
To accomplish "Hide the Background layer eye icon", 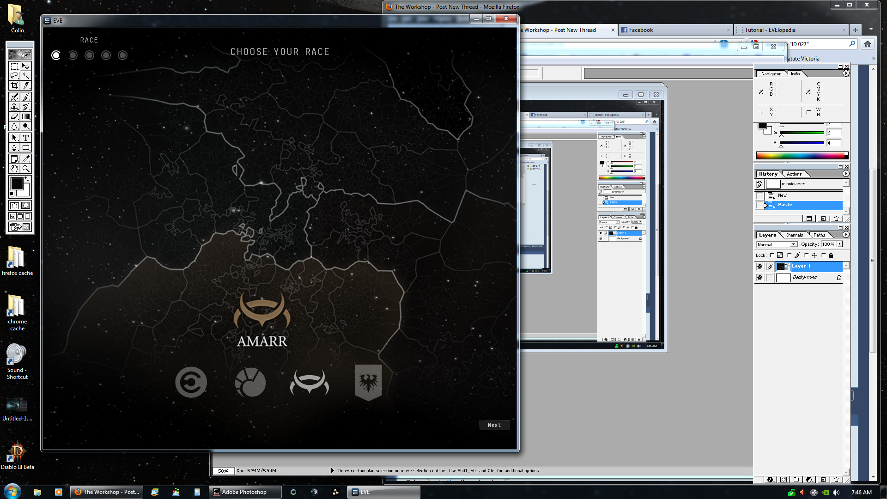I will [x=759, y=278].
